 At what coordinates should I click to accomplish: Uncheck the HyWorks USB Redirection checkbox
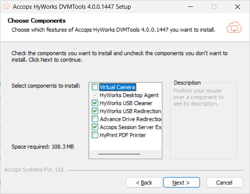pyautogui.click(x=95, y=111)
